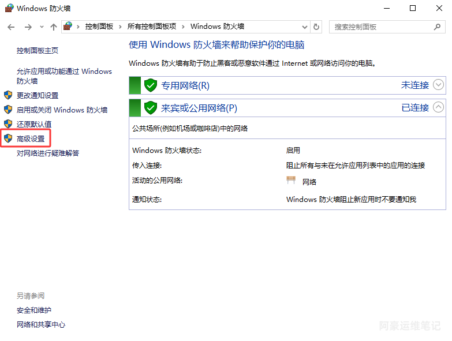452x341 pixels.
Task: Click the search magnifier icon
Action: pos(437,27)
